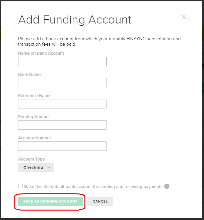
Task: Click the 'Account Type' label text
Action: point(31,159)
